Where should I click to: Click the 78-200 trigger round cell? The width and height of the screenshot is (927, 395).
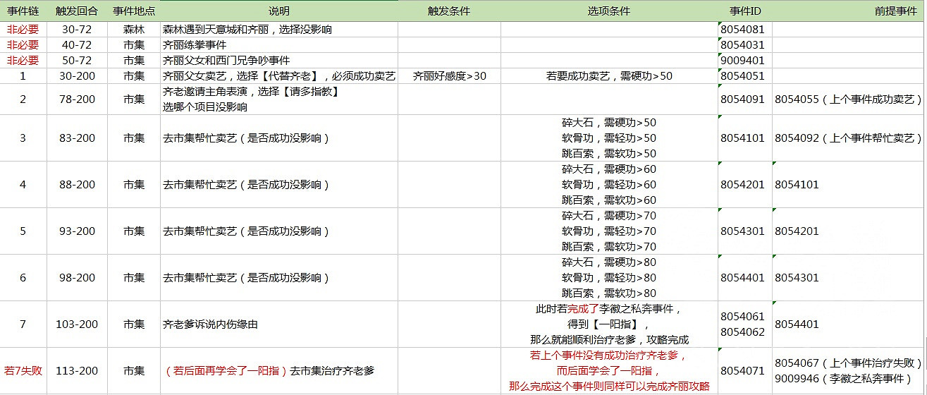click(x=76, y=99)
